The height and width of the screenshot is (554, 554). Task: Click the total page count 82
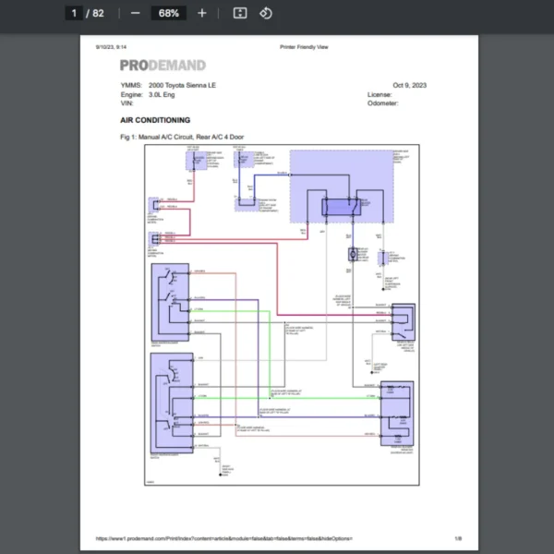click(98, 13)
